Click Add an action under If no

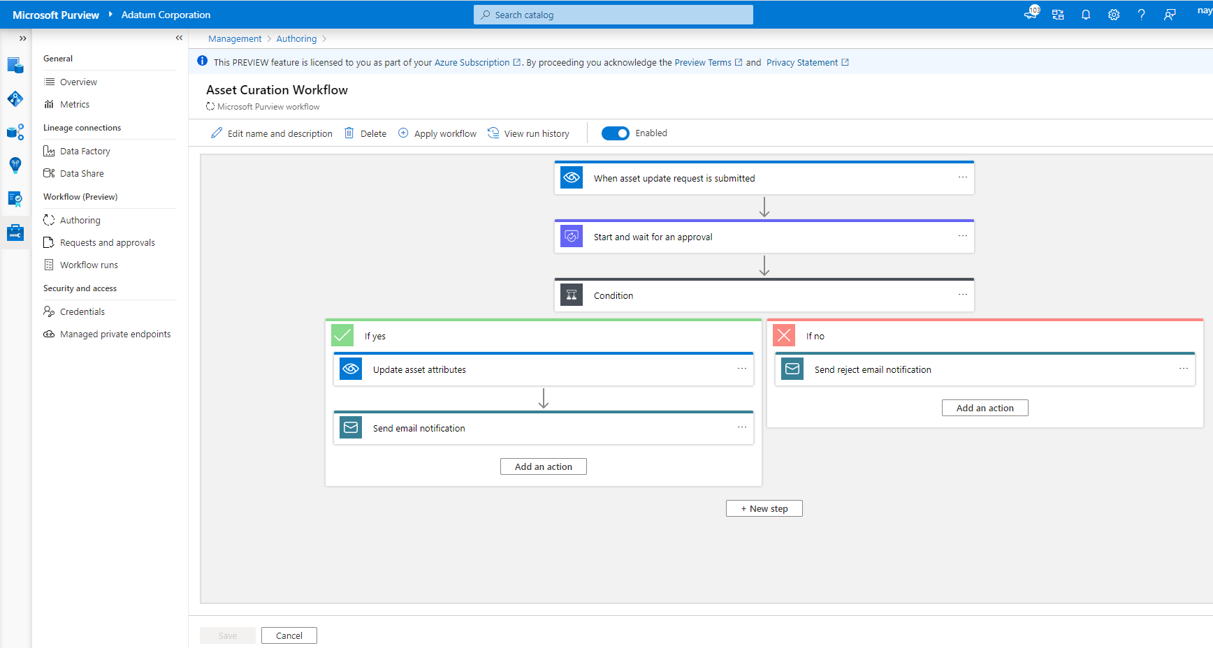click(x=985, y=408)
